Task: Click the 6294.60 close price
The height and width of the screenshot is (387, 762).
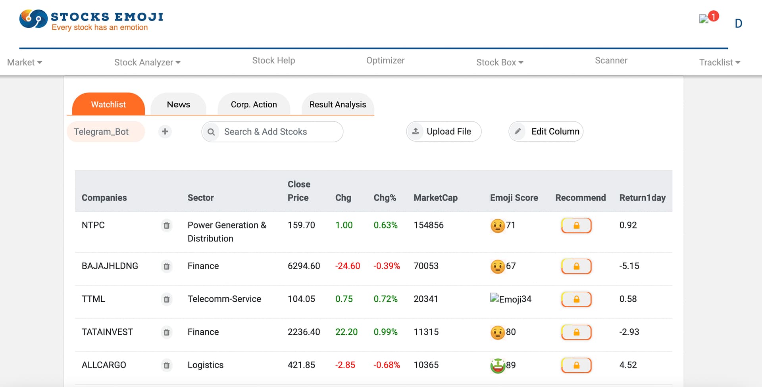Action: pyautogui.click(x=304, y=266)
